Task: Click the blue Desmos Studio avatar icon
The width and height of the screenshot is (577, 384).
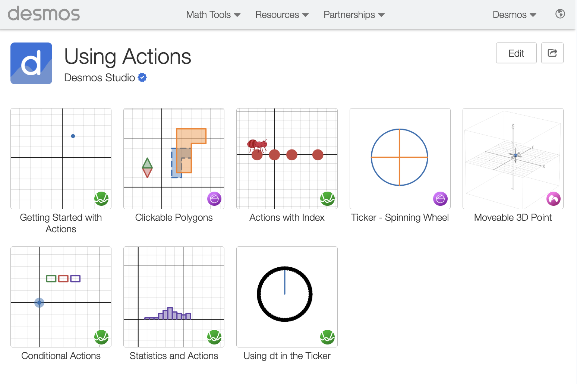Action: click(x=31, y=63)
